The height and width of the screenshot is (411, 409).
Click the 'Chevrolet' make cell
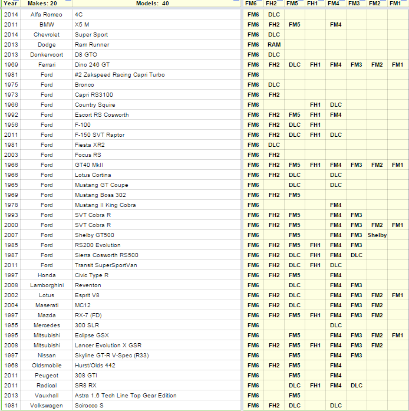47,35
